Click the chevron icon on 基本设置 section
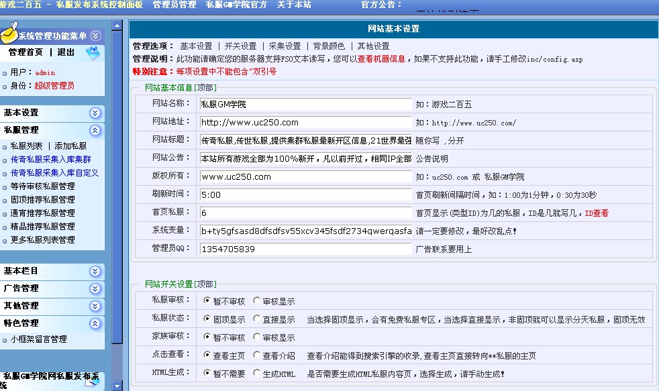The width and height of the screenshot is (659, 391). pyautogui.click(x=95, y=113)
